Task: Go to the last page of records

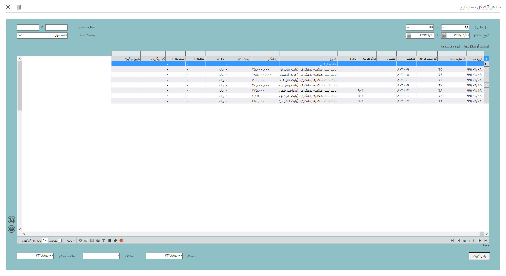Action: point(486,240)
